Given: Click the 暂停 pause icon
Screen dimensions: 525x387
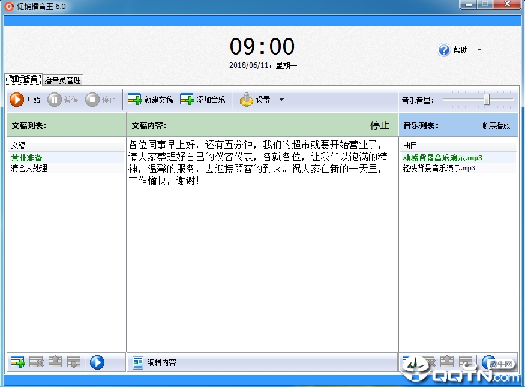Looking at the screenshot, I should point(54,100).
